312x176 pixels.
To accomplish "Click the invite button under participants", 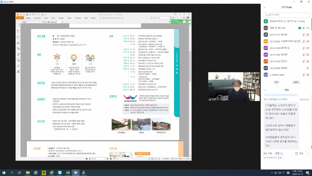I will (276, 82).
